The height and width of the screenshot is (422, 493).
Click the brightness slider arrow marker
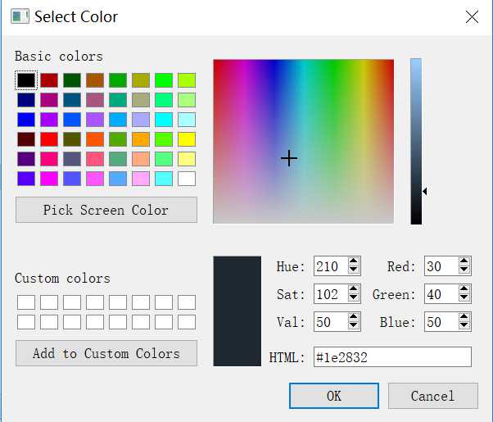tap(424, 191)
